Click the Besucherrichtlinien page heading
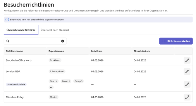Screen dimensions: 196x106 tap(29, 5)
